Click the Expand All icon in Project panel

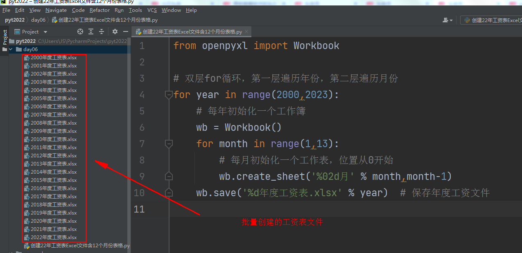tap(91, 31)
